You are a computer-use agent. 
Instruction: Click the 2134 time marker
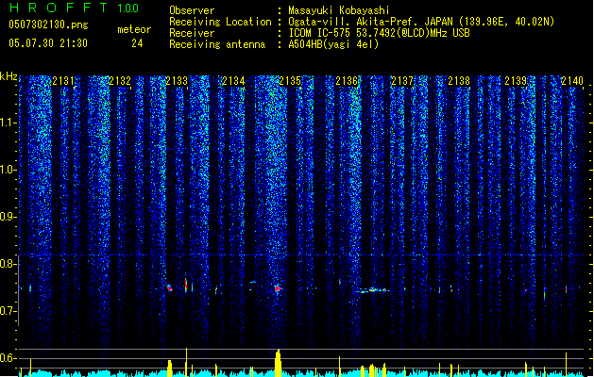[x=233, y=81]
